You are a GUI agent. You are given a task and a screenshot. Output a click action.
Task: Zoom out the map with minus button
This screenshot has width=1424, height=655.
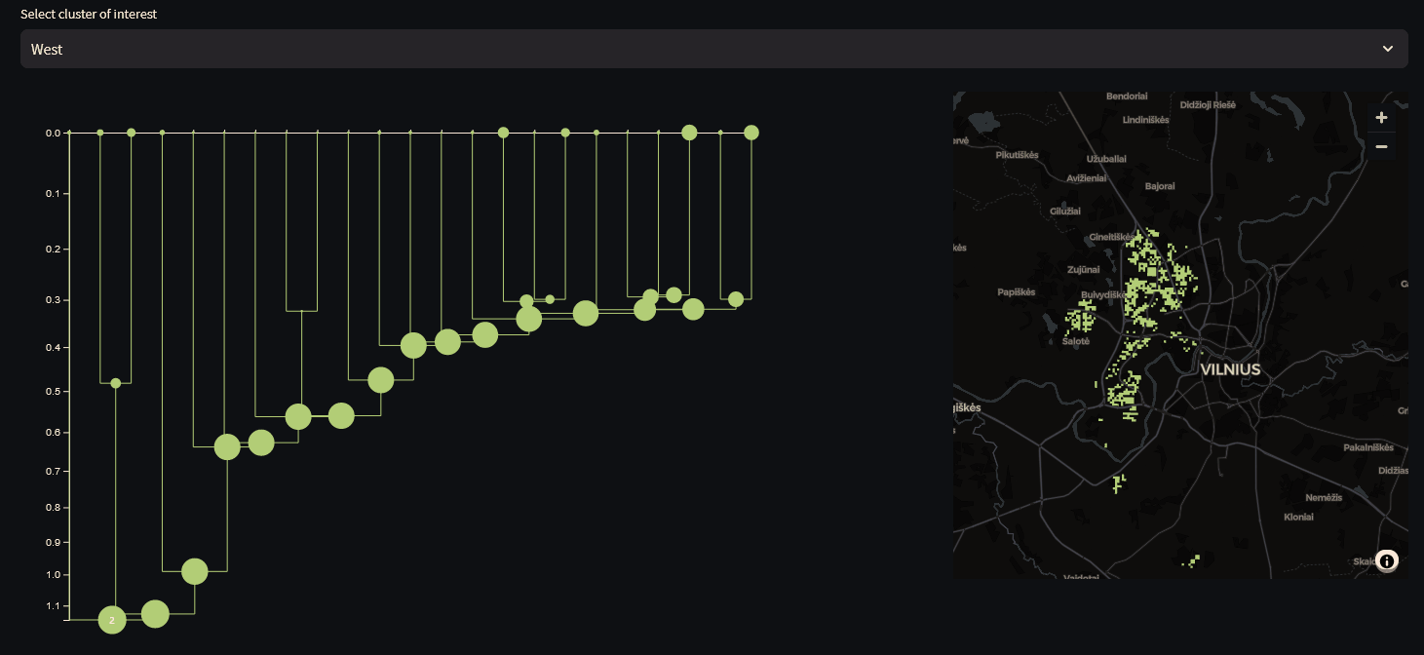(x=1381, y=146)
